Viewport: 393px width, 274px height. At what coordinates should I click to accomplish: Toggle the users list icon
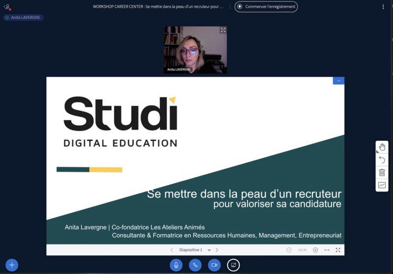coord(7,7)
